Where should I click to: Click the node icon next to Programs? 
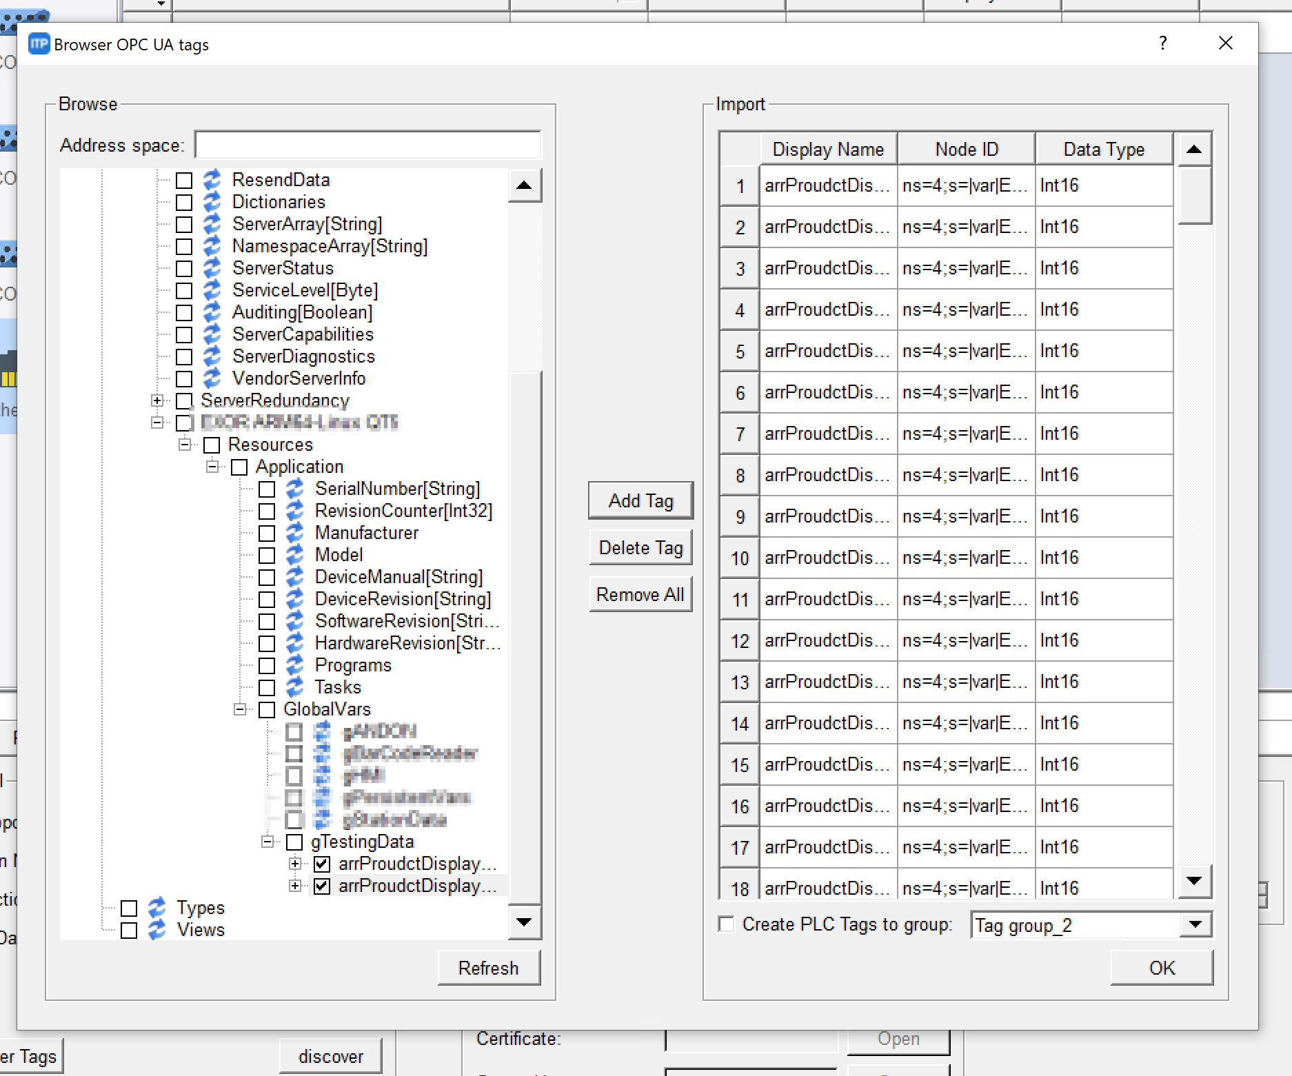click(294, 665)
